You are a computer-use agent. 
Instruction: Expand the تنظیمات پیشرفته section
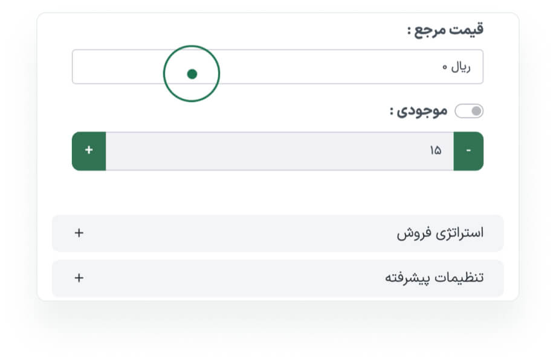[x=277, y=278]
